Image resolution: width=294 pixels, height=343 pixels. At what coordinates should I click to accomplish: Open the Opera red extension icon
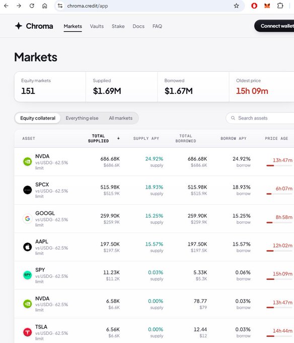pyautogui.click(x=254, y=6)
